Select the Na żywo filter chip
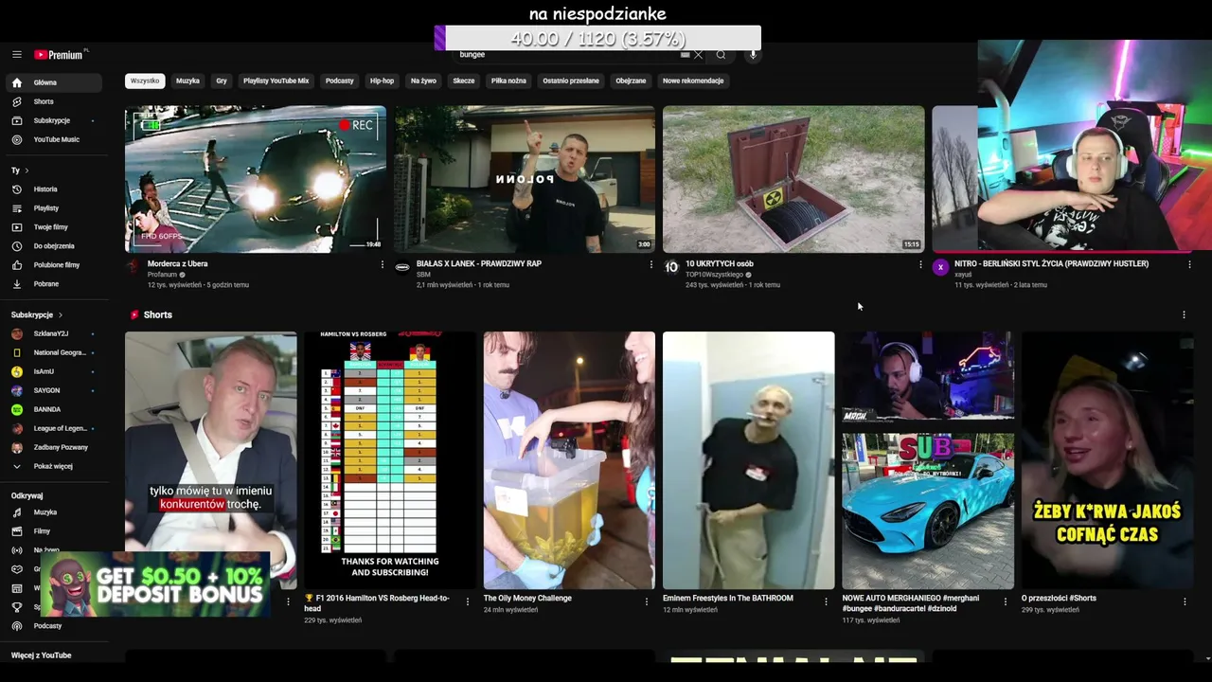The height and width of the screenshot is (682, 1212). 423,81
